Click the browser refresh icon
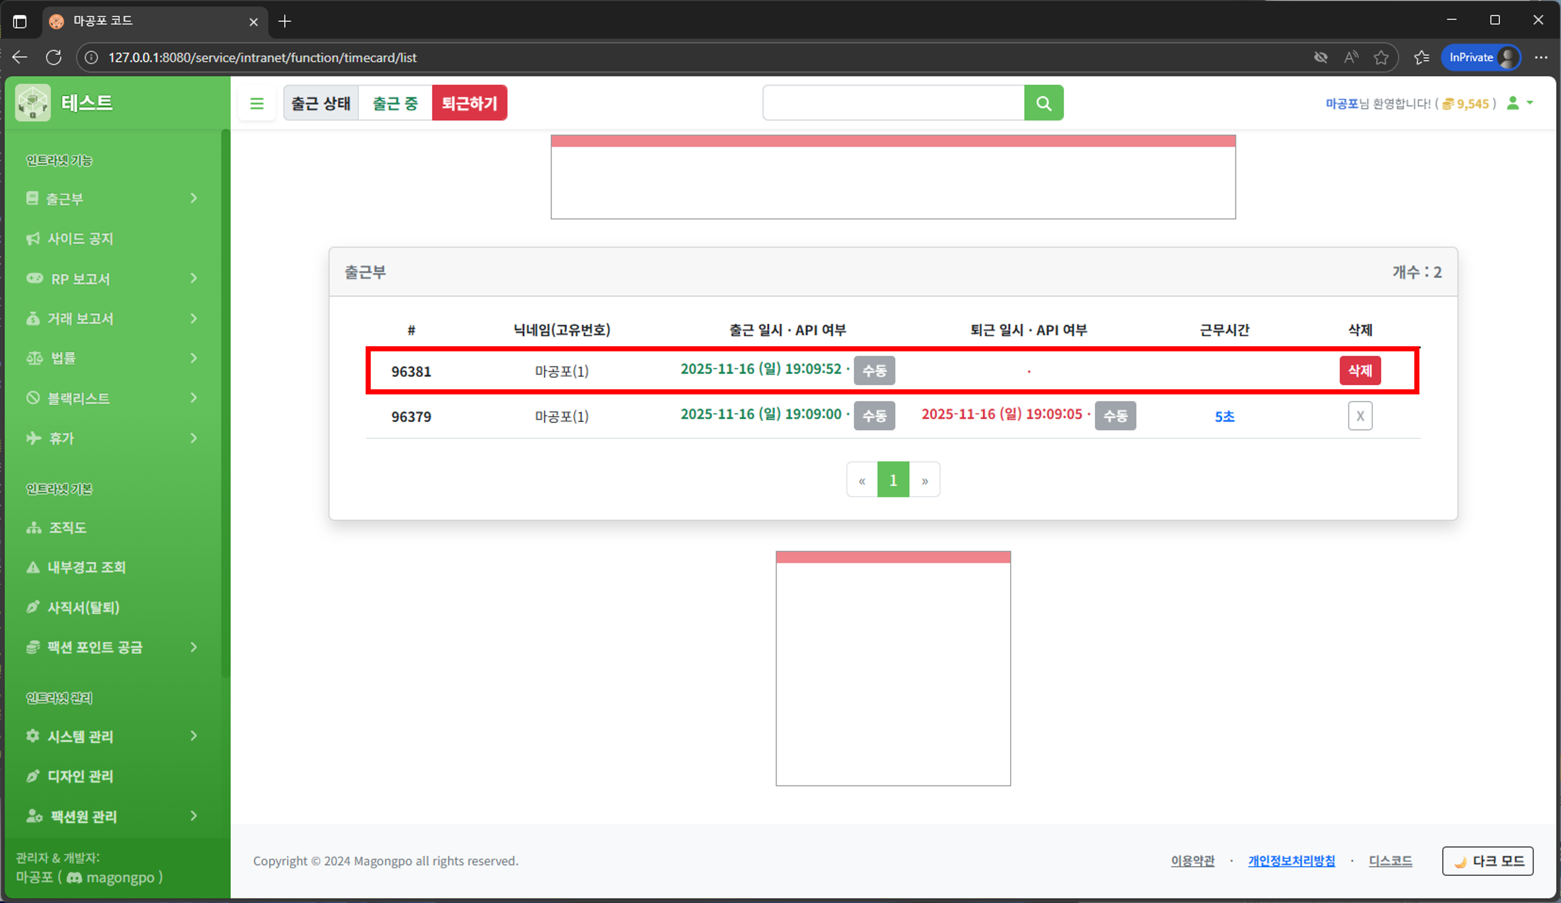This screenshot has height=903, width=1561. (54, 58)
